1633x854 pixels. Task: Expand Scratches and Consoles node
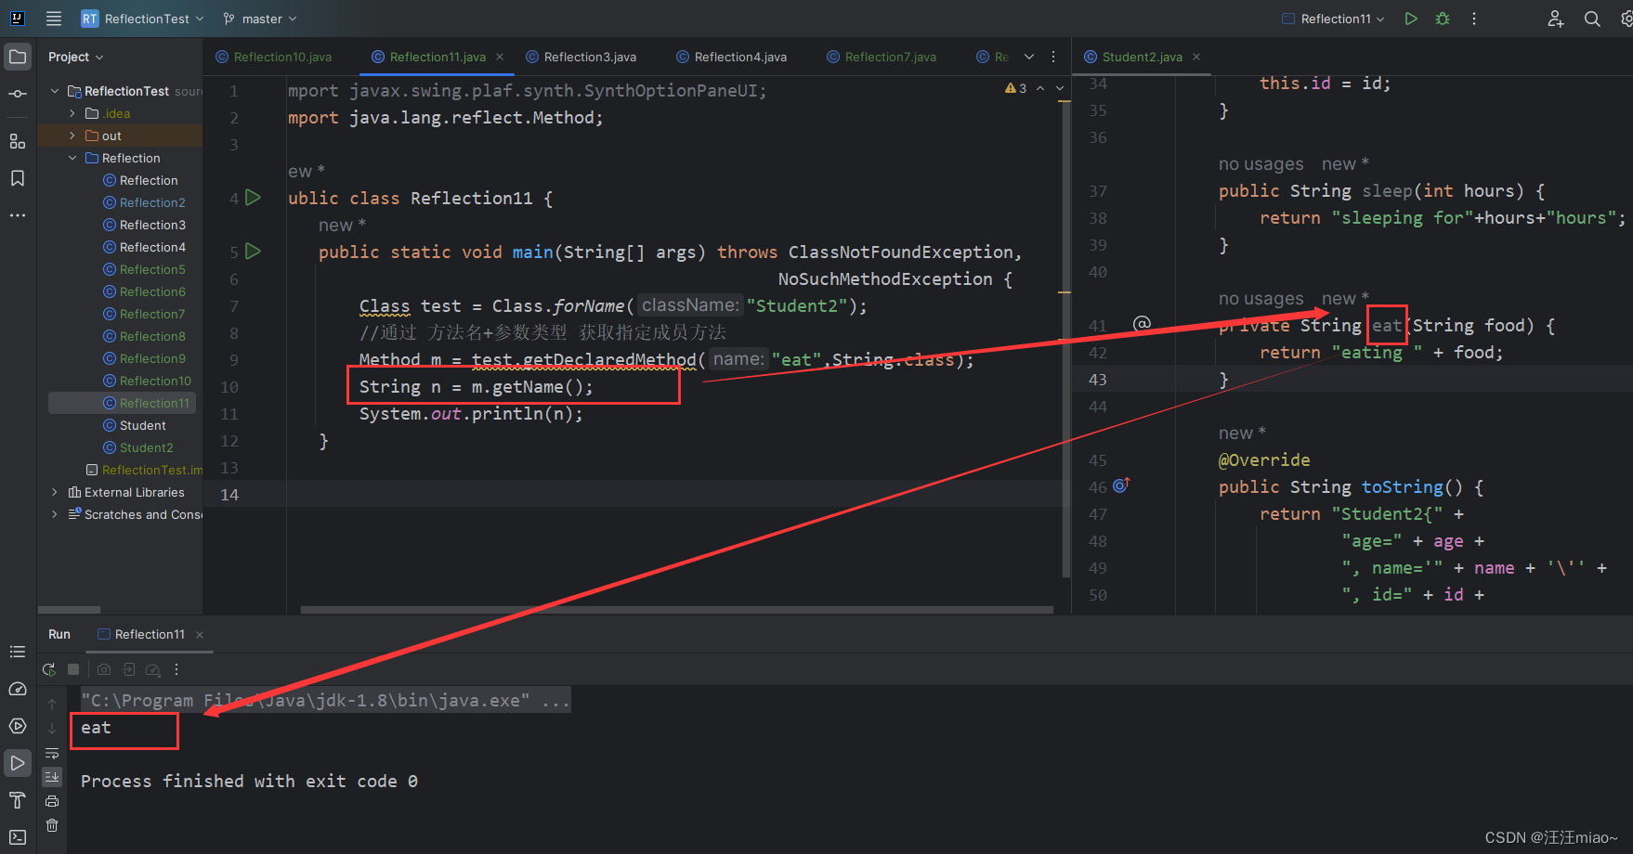(55, 514)
